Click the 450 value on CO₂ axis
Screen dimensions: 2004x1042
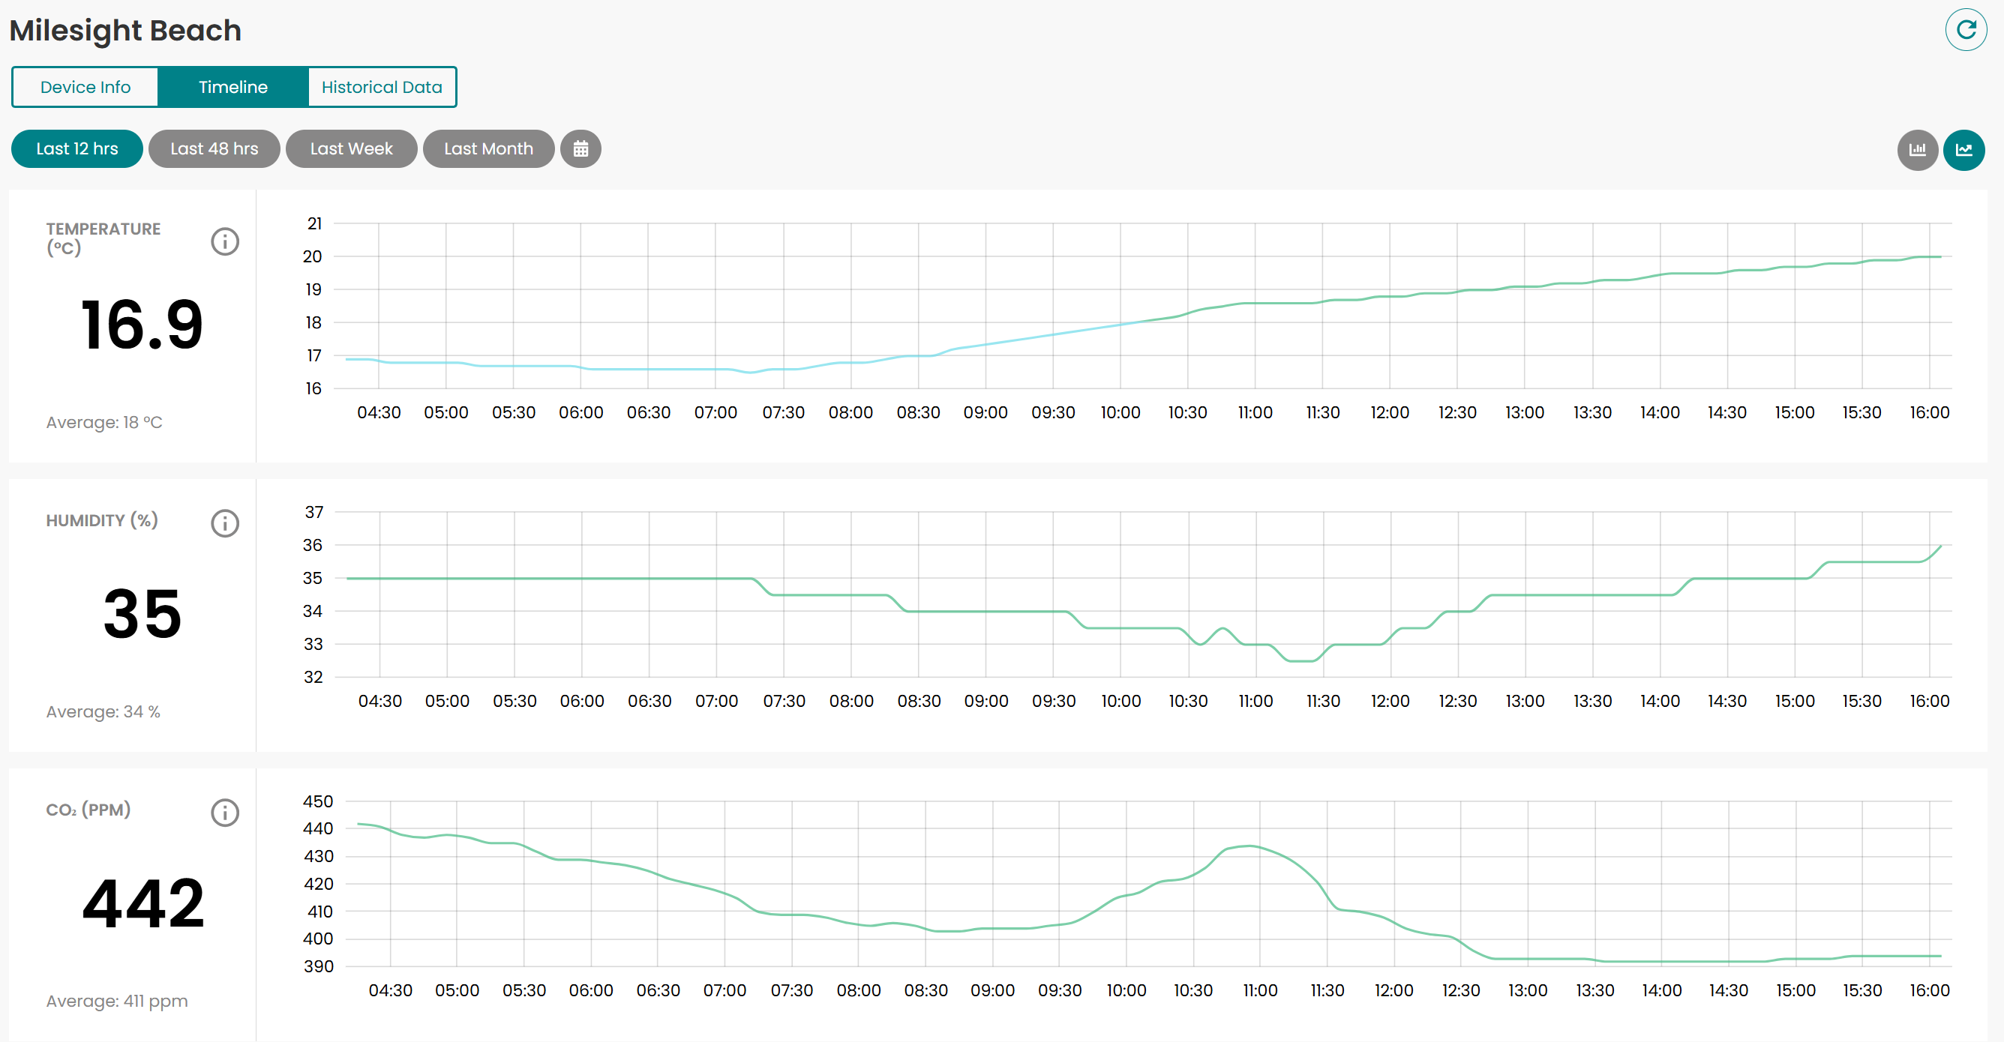coord(317,801)
